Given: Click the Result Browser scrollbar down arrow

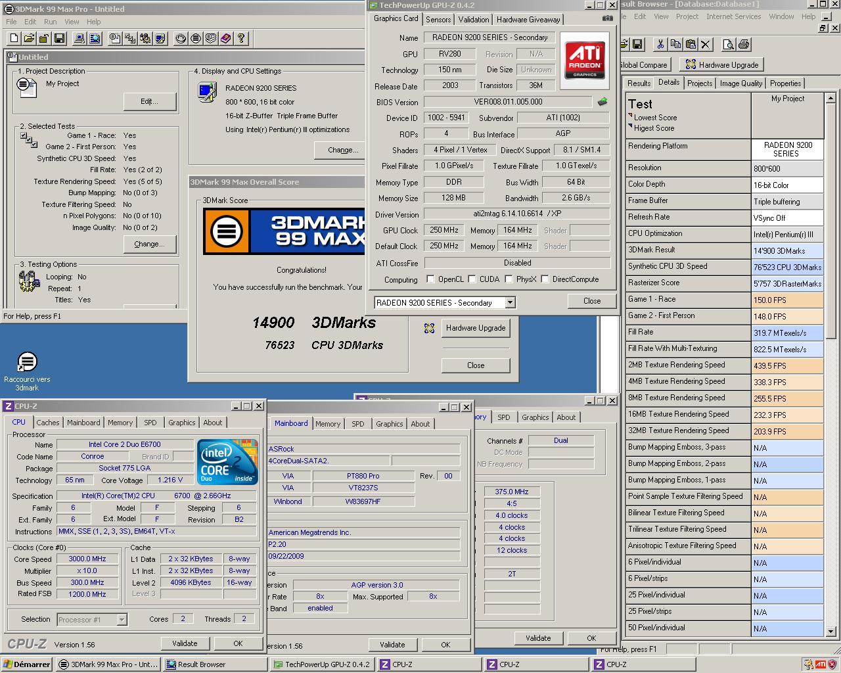Looking at the screenshot, I should coord(830,631).
